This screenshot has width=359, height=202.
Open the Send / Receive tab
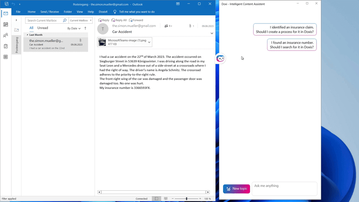click(x=49, y=12)
